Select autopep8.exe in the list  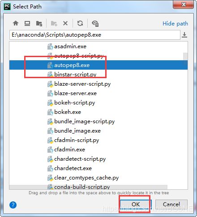tap(98, 65)
